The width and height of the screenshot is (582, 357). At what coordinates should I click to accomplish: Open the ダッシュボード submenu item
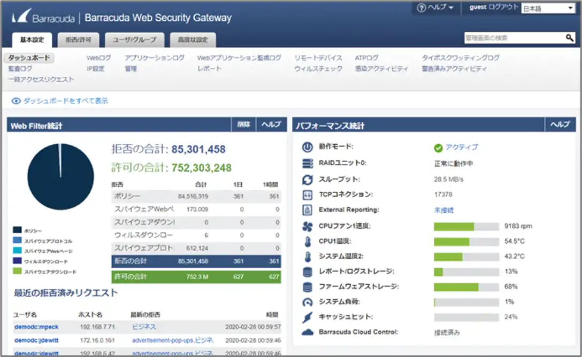click(29, 58)
